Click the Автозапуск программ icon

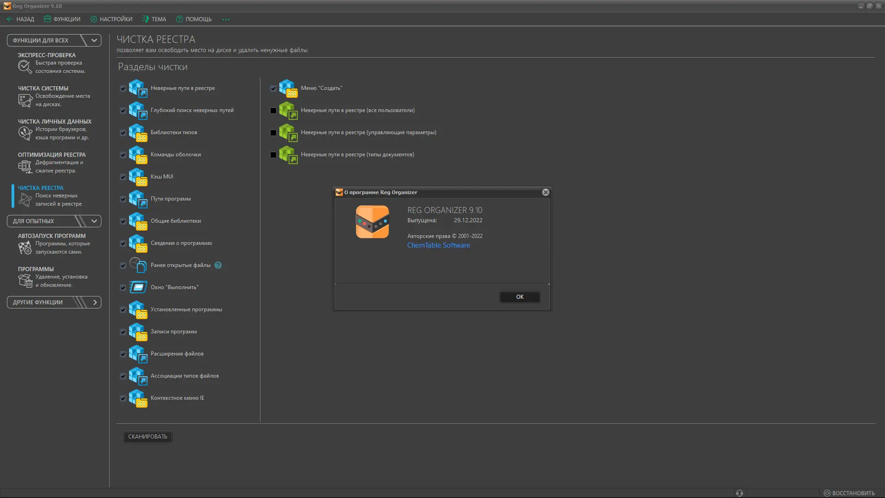point(25,248)
